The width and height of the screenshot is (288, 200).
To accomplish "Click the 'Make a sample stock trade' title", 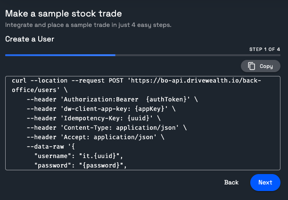I will click(64, 13).
